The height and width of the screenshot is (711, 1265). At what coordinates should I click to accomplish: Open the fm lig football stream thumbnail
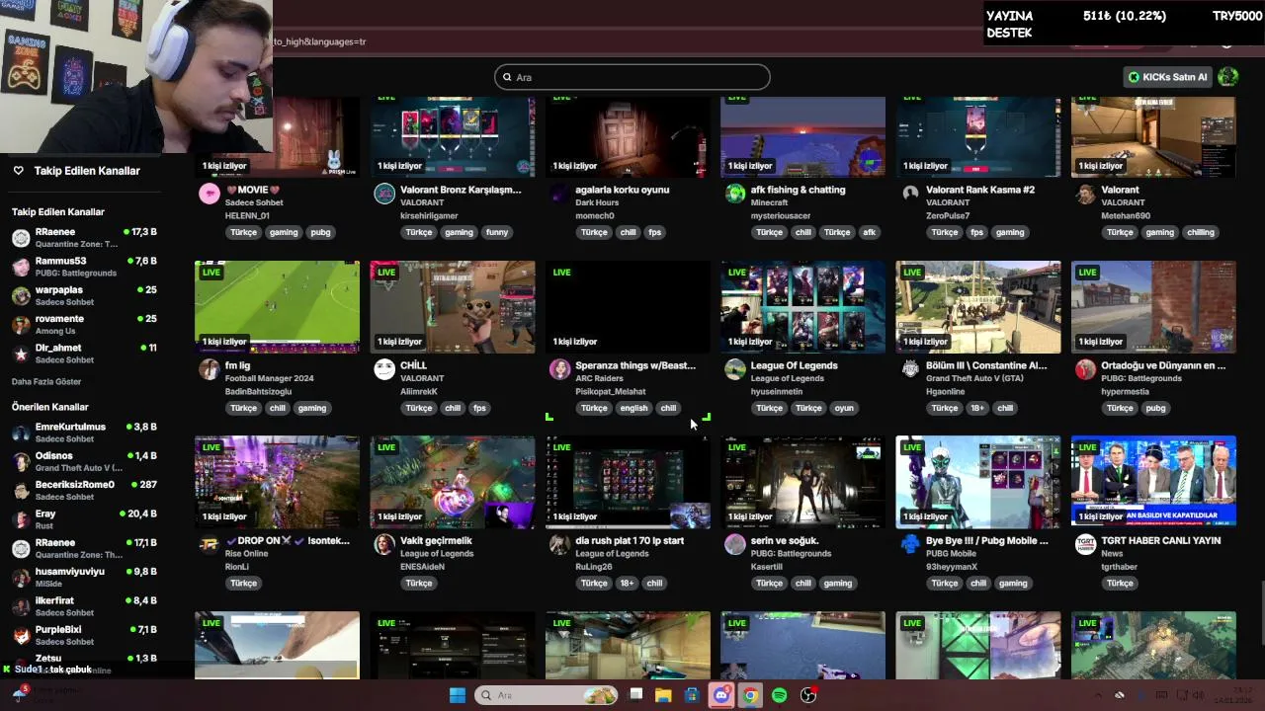pos(277,307)
